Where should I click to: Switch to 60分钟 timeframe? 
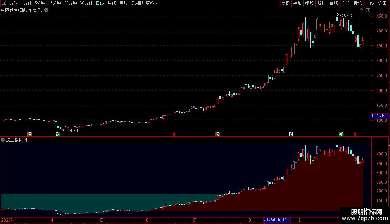point(86,3)
